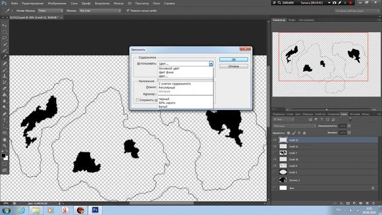Click Navigator zoom slider

pyautogui.click(x=327, y=110)
